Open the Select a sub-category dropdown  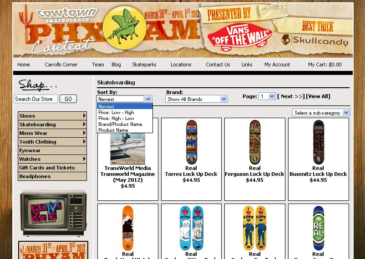321,113
